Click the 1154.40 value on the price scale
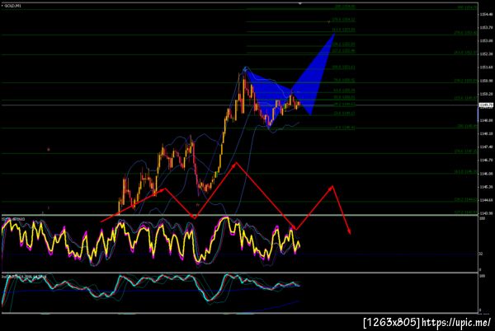 click(486, 15)
